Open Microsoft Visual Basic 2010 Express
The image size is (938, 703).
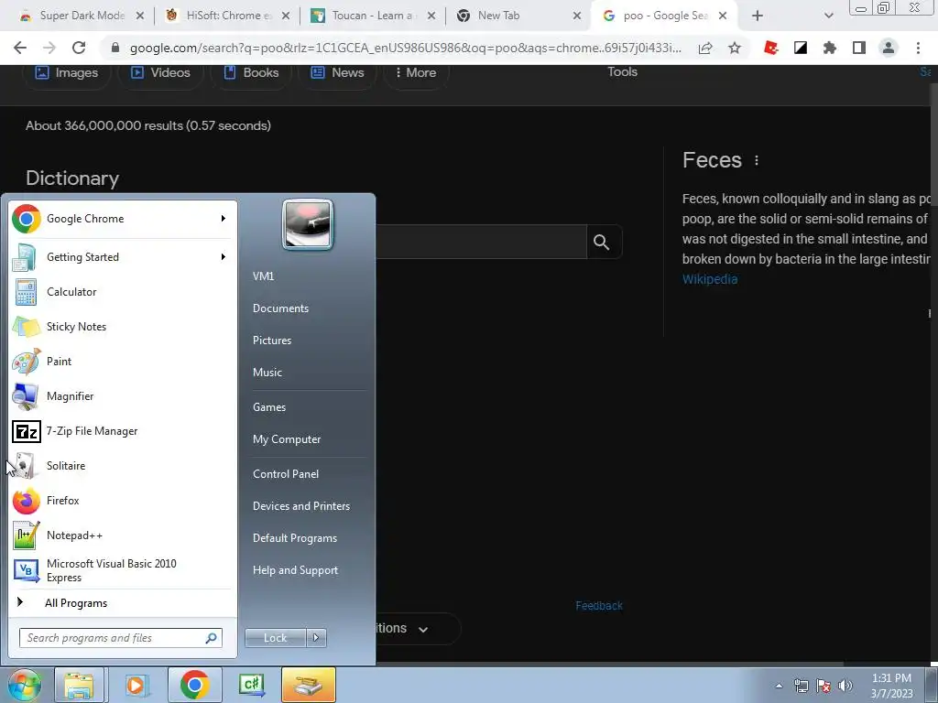(x=122, y=570)
